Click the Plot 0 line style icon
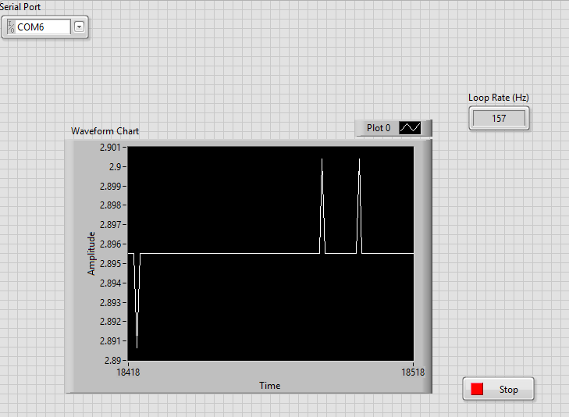 410,127
